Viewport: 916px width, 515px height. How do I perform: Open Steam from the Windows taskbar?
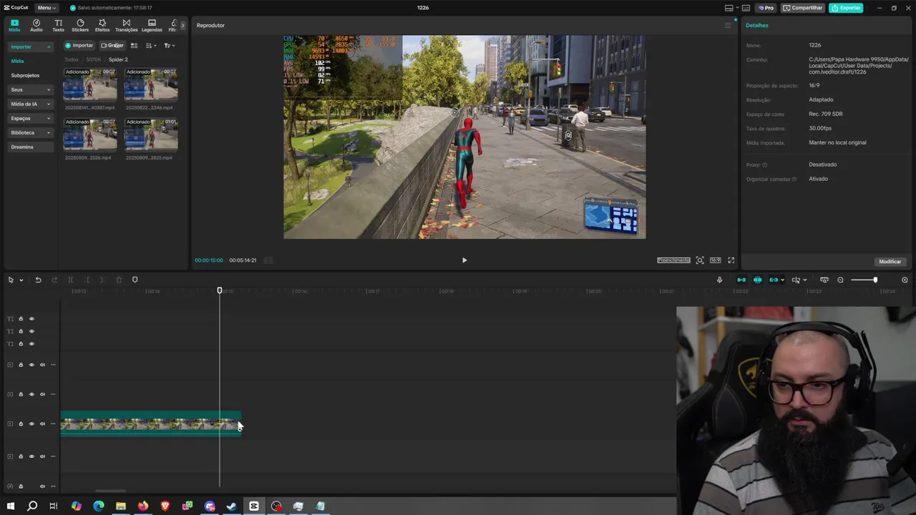tap(231, 506)
